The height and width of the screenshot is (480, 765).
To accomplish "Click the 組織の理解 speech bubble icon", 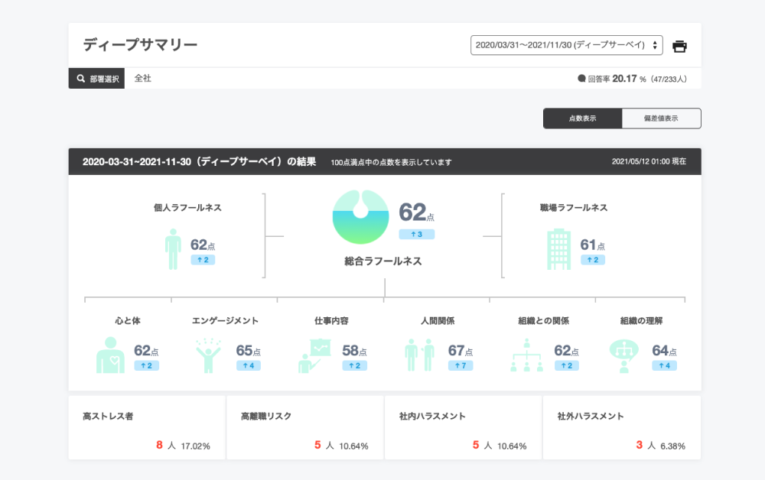I will [x=624, y=356].
